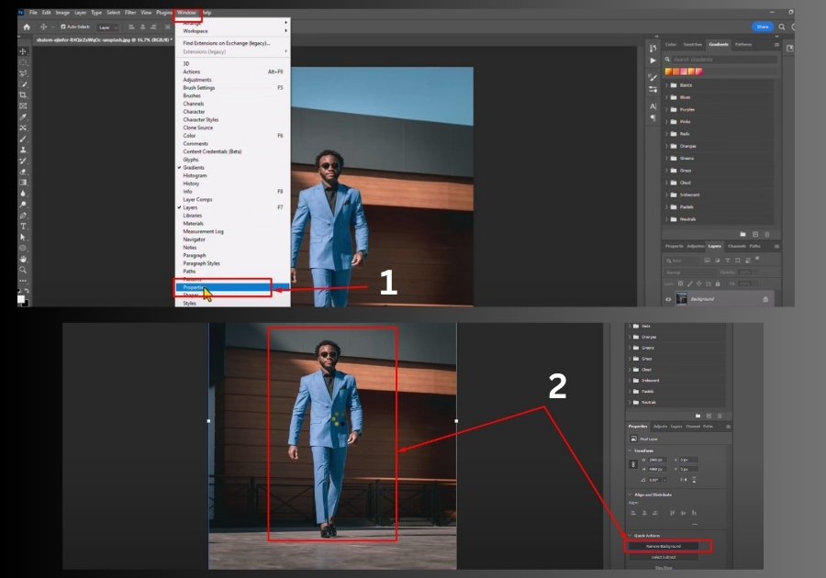Filter layers by type layers icon

[728, 261]
